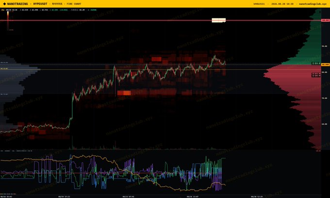
Task: Click the 08/26 time axis label
Action: pyautogui.click(x=193, y=197)
